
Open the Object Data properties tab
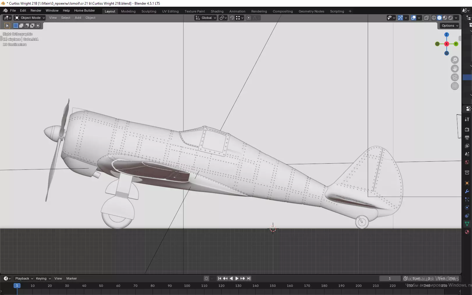pyautogui.click(x=467, y=224)
